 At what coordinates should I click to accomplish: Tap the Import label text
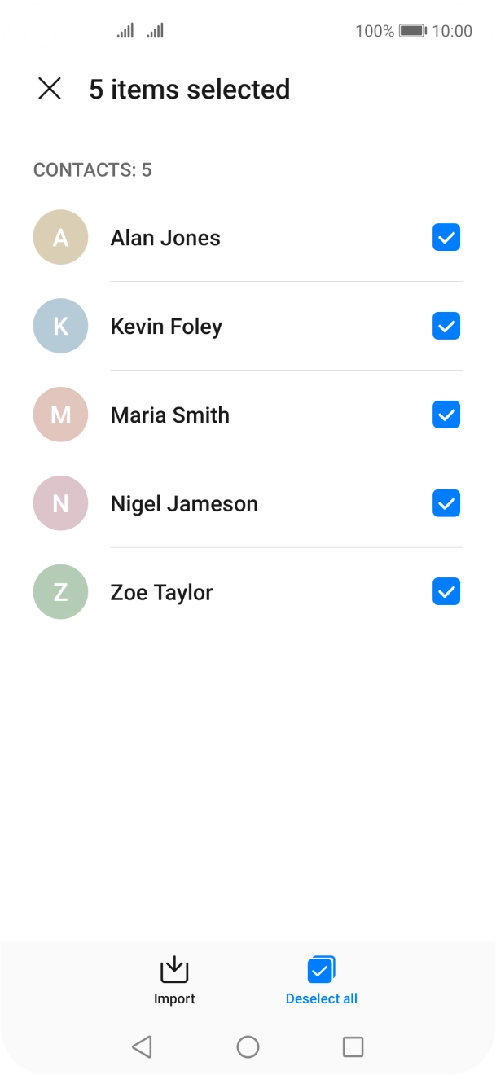click(x=174, y=998)
